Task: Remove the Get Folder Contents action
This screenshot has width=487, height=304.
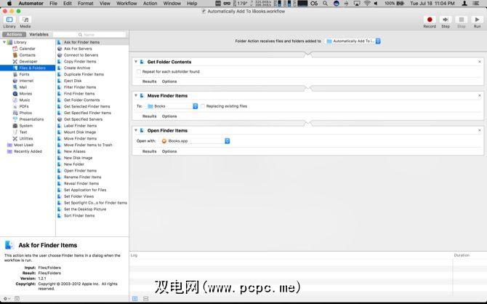Action: [x=480, y=62]
